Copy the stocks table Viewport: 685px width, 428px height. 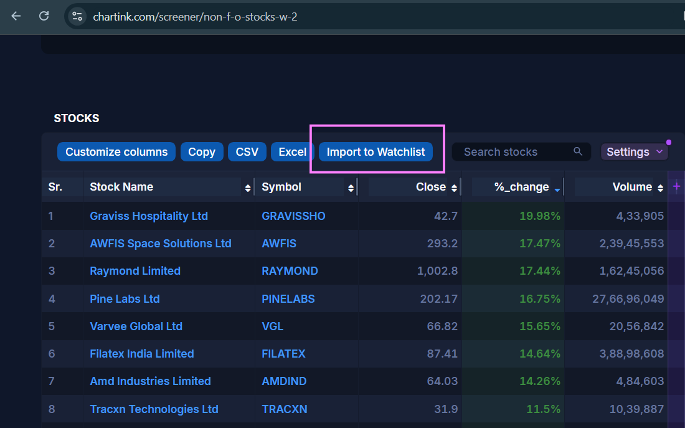202,152
